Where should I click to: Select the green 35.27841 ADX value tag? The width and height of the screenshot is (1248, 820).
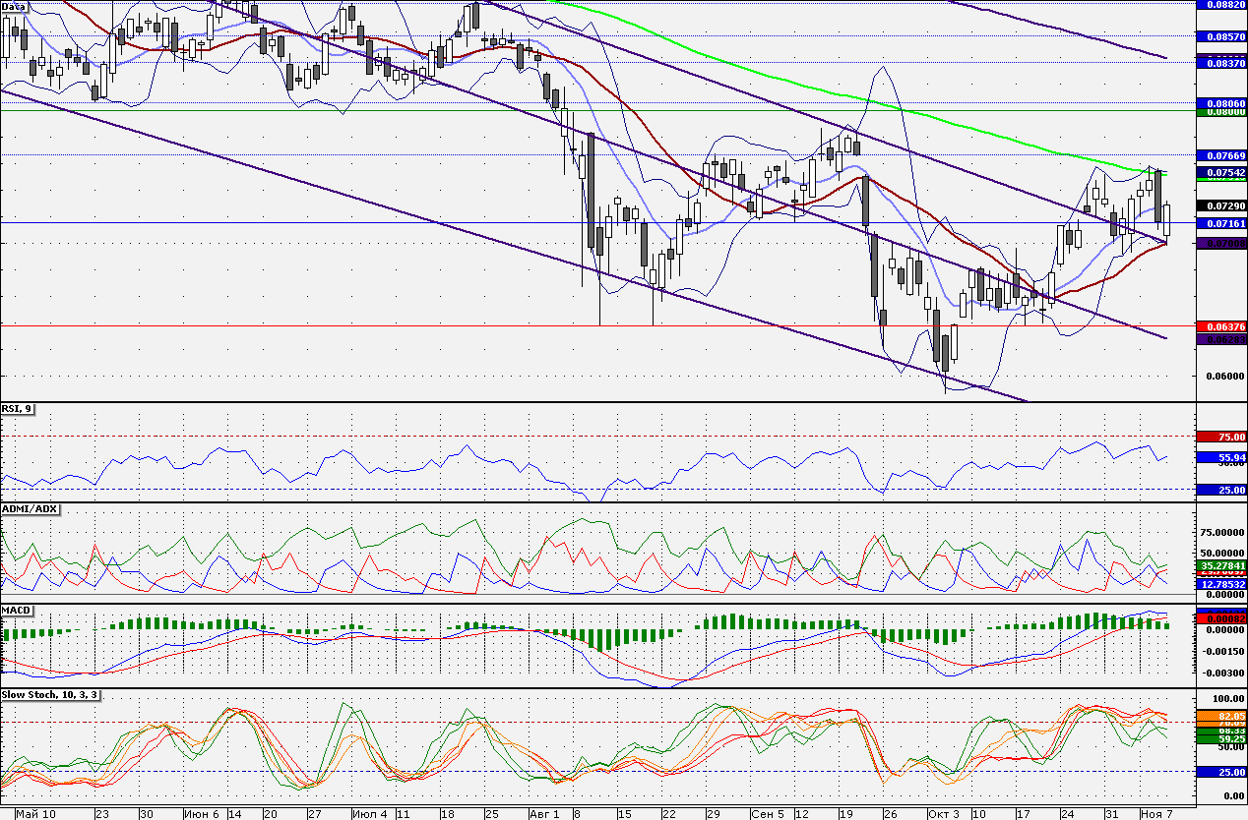tap(1221, 566)
